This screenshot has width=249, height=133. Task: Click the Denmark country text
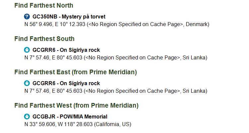coord(197,24)
